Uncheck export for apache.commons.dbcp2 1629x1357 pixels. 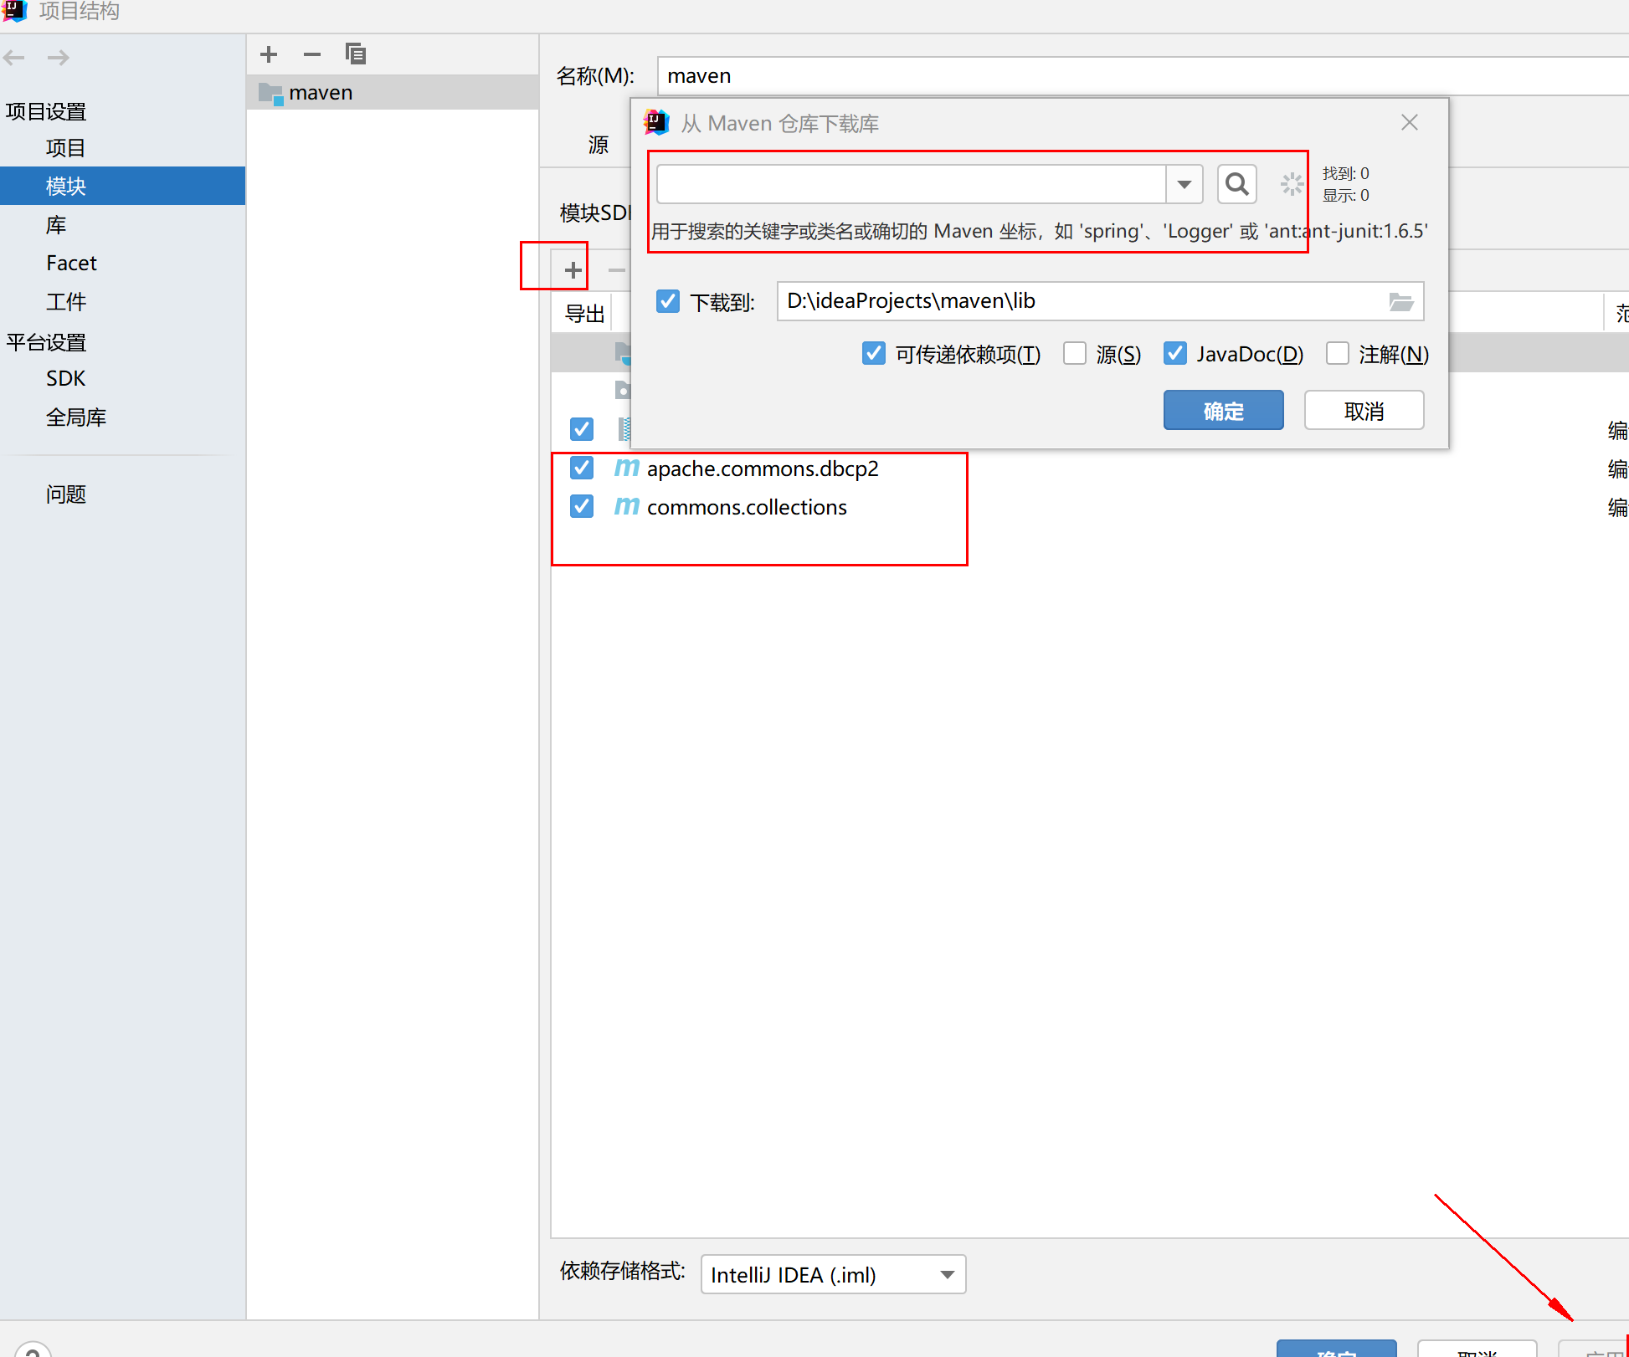[x=582, y=468]
